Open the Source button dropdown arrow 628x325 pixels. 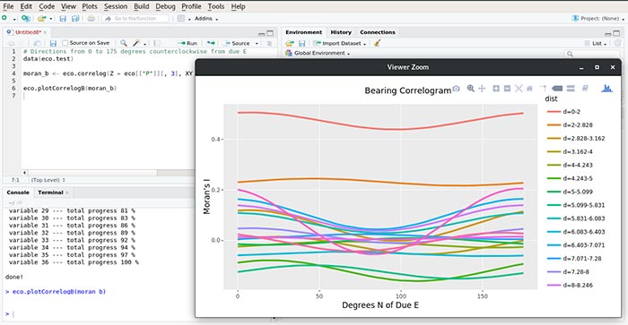pos(257,44)
